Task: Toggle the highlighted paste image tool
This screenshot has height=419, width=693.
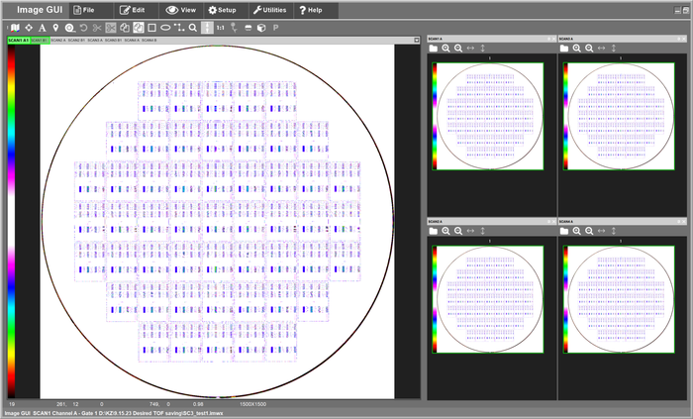Action: pyautogui.click(x=139, y=28)
